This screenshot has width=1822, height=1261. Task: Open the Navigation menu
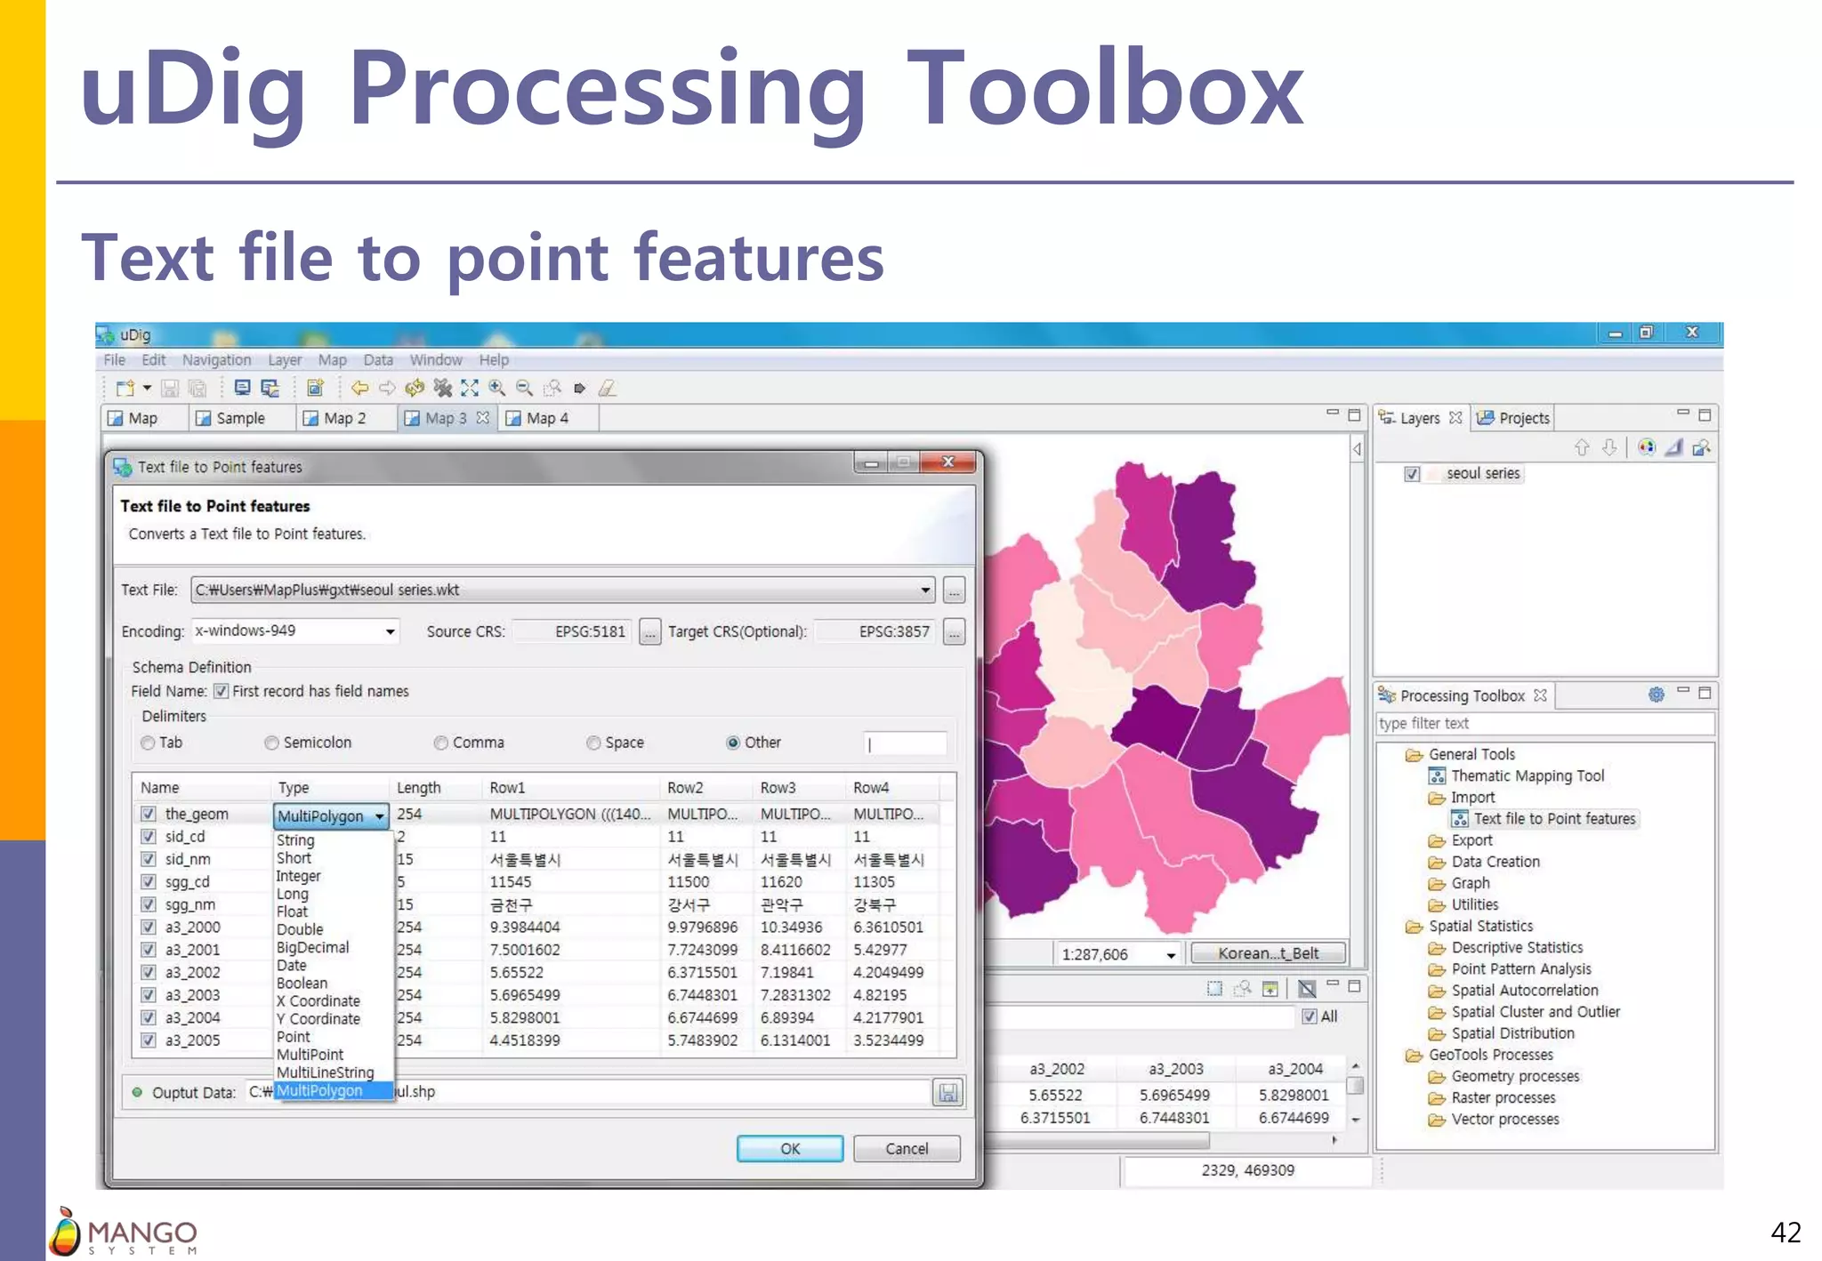pos(216,360)
